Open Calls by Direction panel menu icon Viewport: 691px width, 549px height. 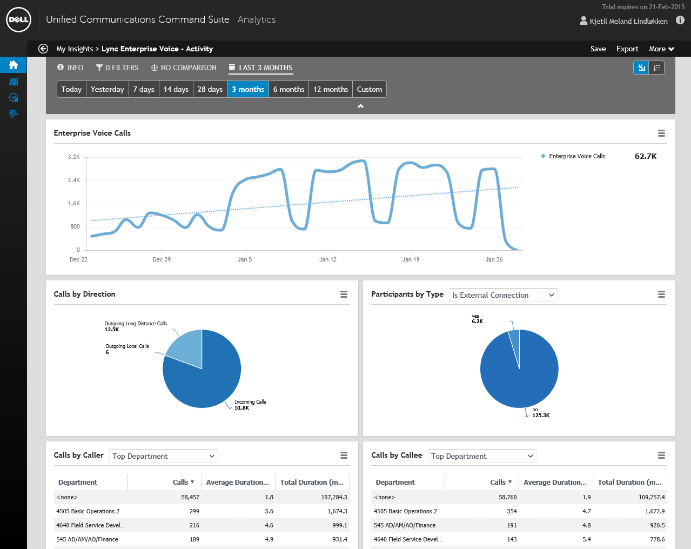point(344,294)
